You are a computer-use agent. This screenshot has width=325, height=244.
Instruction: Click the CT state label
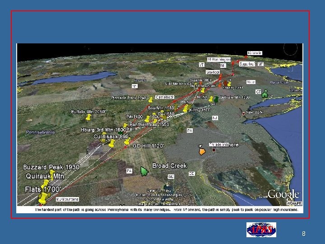tap(258, 92)
